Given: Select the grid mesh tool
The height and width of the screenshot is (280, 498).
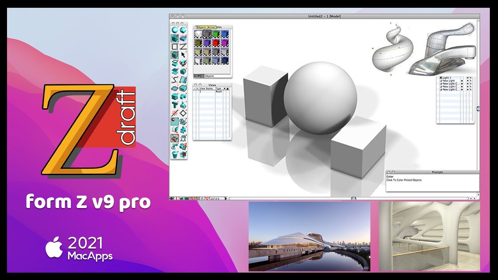Looking at the screenshot, I should point(183,79).
